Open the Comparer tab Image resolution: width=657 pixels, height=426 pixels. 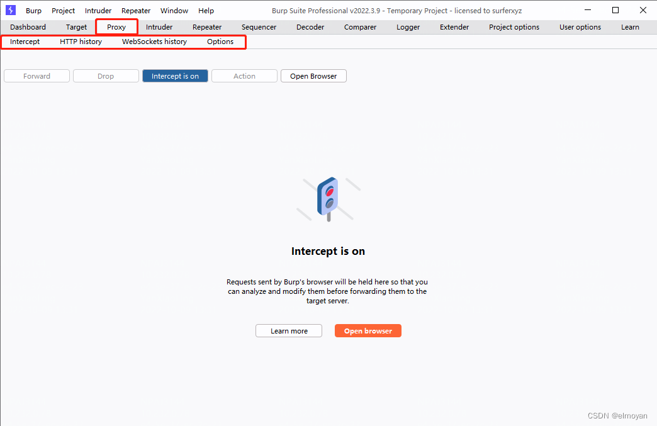[361, 27]
